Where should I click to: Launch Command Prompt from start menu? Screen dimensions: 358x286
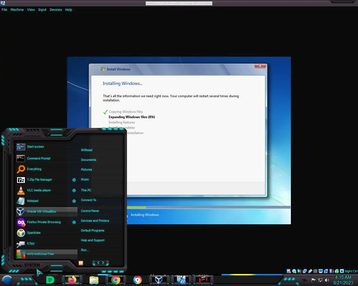47,158
